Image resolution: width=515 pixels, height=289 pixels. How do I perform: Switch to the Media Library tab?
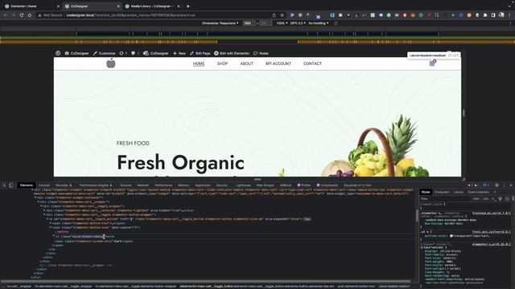tap(153, 6)
